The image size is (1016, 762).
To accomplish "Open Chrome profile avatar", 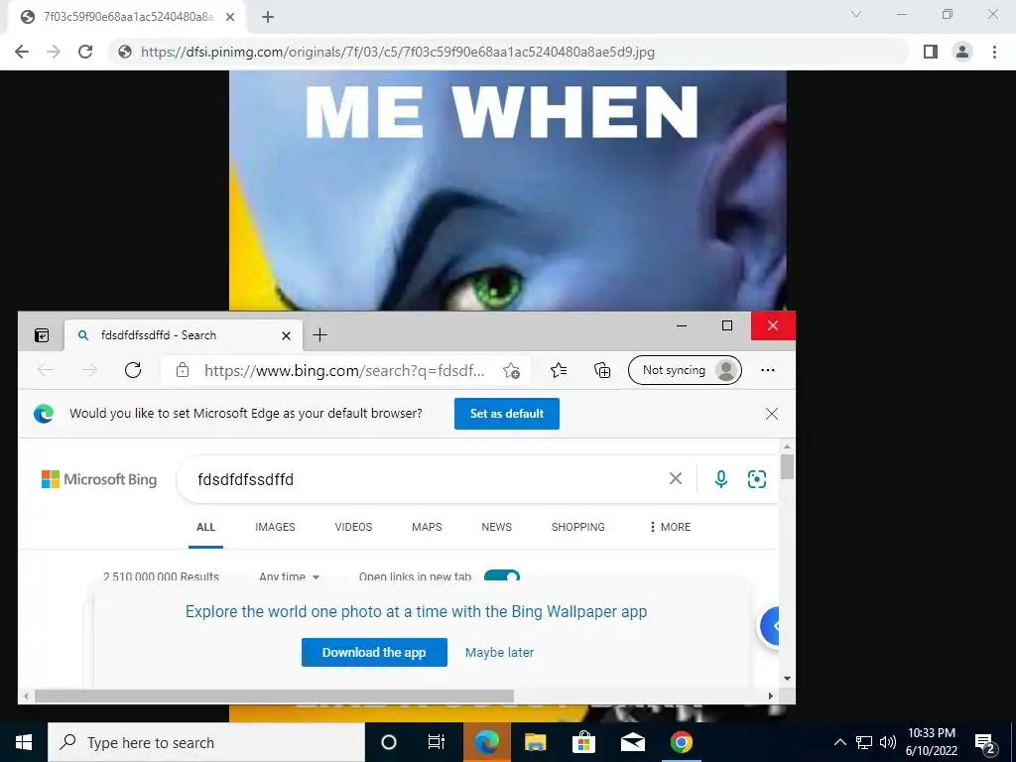I will pyautogui.click(x=962, y=52).
